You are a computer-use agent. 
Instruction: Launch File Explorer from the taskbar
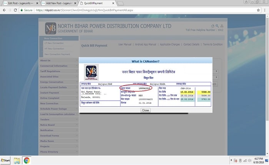tap(17, 160)
